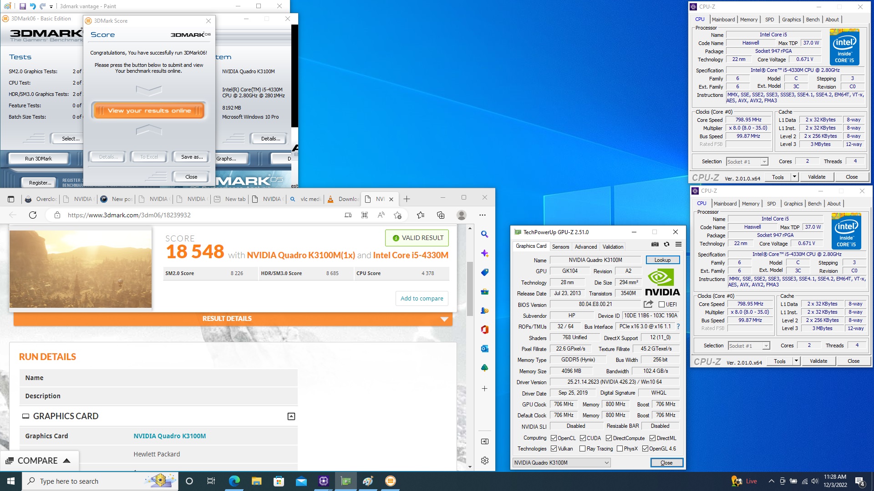Open Edge sidebar Tools briefcase icon

tap(485, 291)
